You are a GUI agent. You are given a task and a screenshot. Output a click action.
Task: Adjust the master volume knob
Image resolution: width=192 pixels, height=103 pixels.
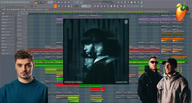[x=32, y=2]
